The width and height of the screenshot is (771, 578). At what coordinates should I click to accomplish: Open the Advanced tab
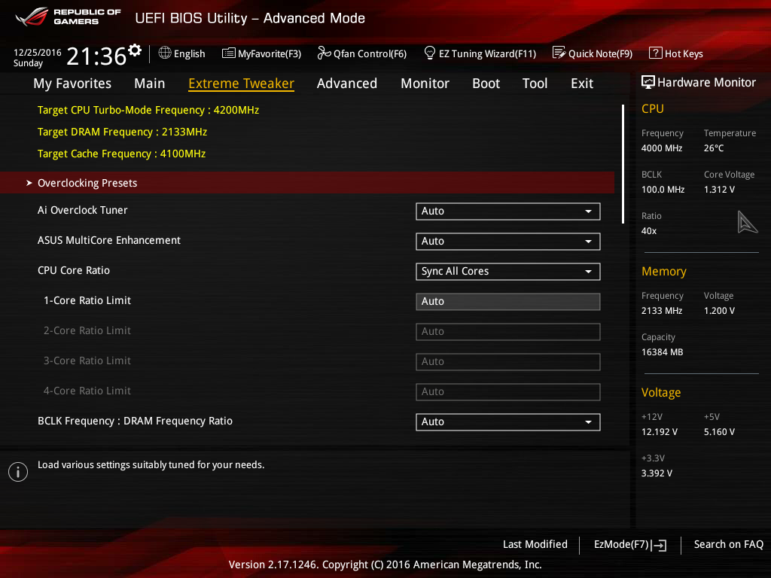tap(346, 84)
